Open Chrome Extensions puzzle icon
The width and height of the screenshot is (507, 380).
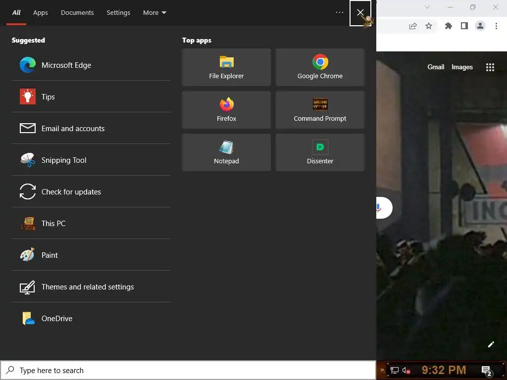coord(448,26)
